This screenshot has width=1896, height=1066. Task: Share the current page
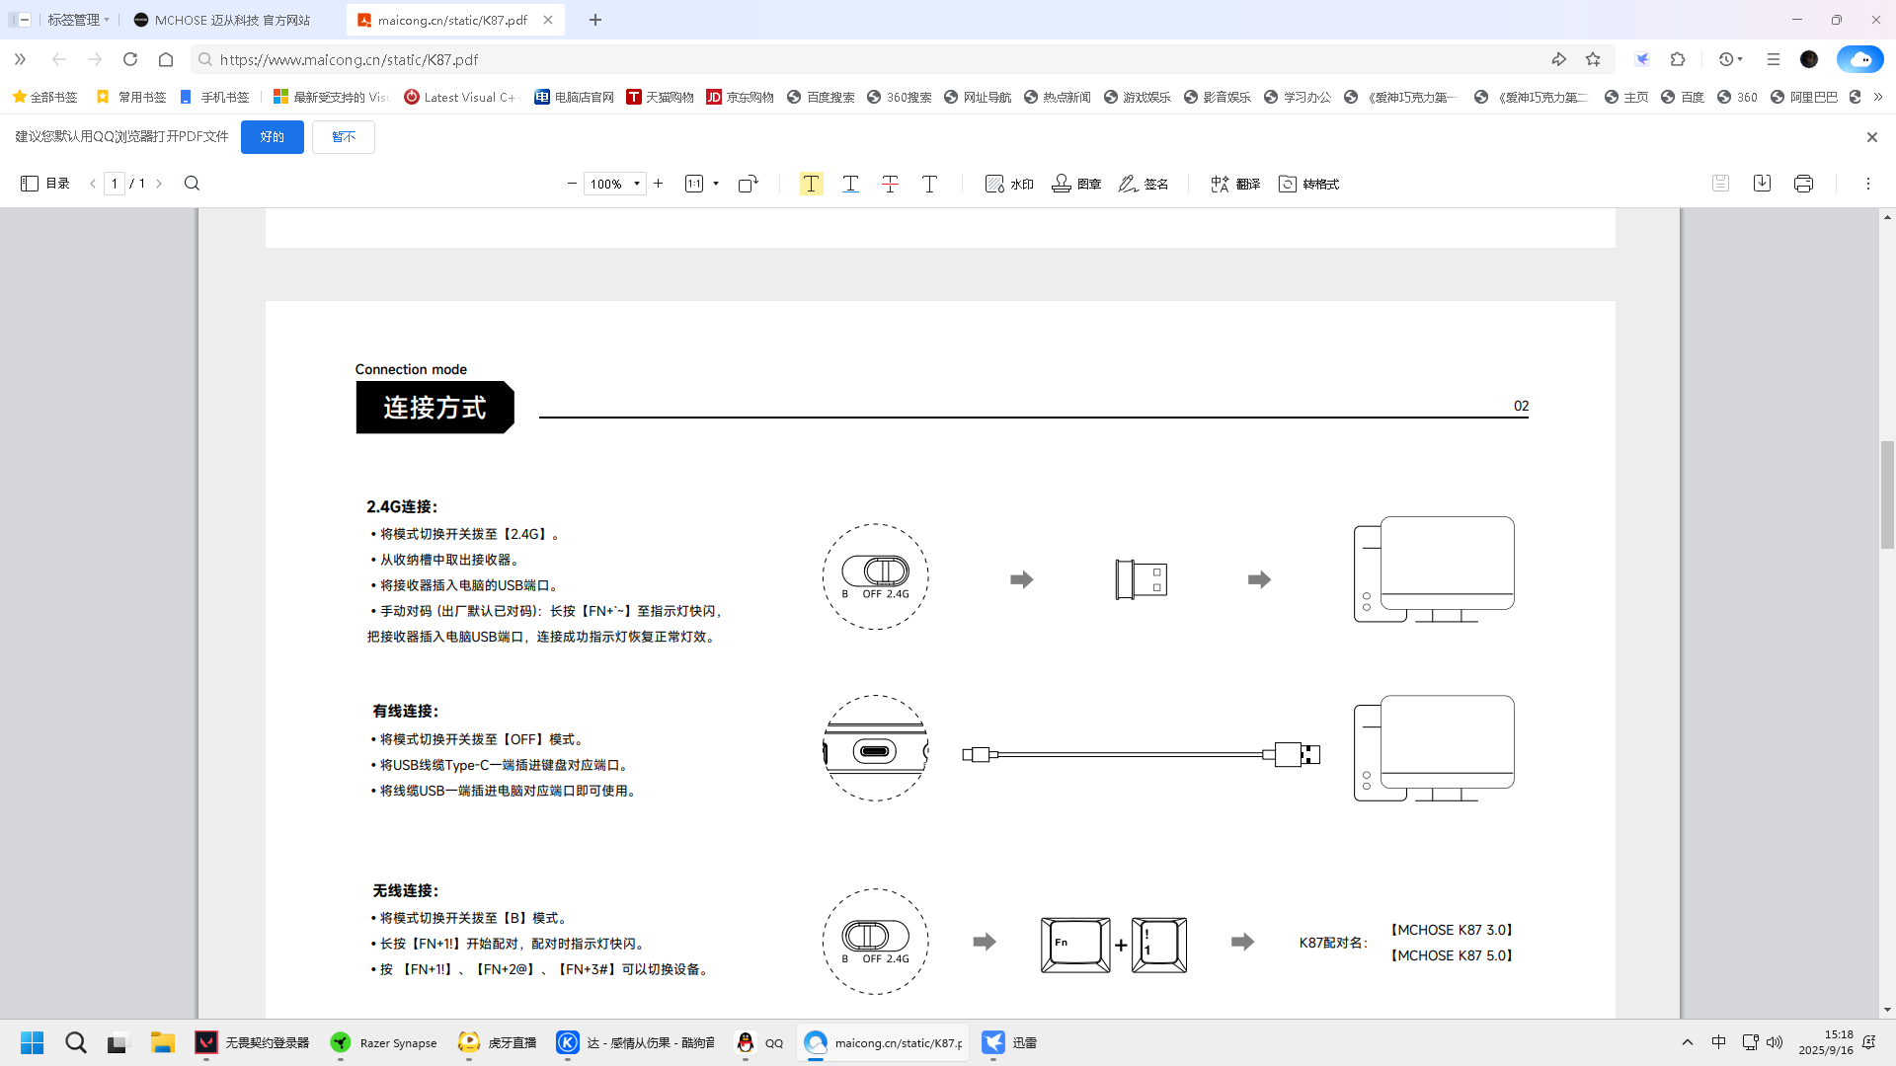point(1558,59)
